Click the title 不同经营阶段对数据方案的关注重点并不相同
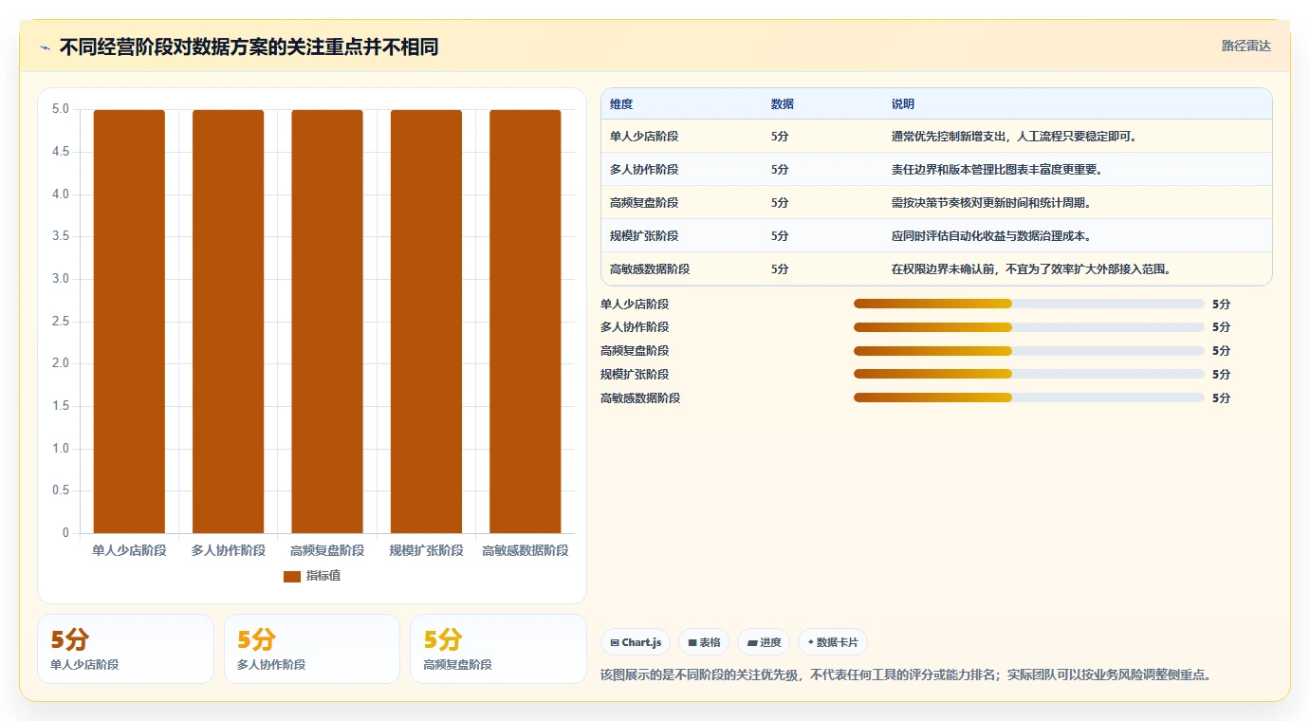 click(249, 47)
